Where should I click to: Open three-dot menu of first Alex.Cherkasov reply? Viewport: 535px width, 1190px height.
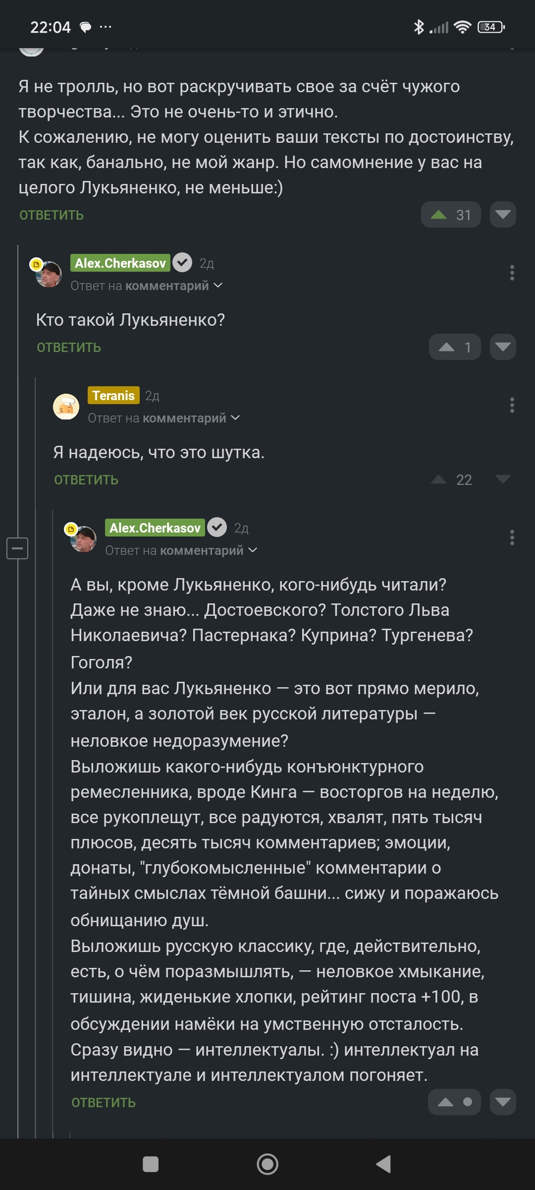point(512,273)
